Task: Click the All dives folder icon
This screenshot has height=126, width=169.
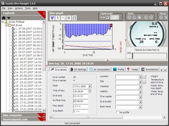Action: pos(10,25)
